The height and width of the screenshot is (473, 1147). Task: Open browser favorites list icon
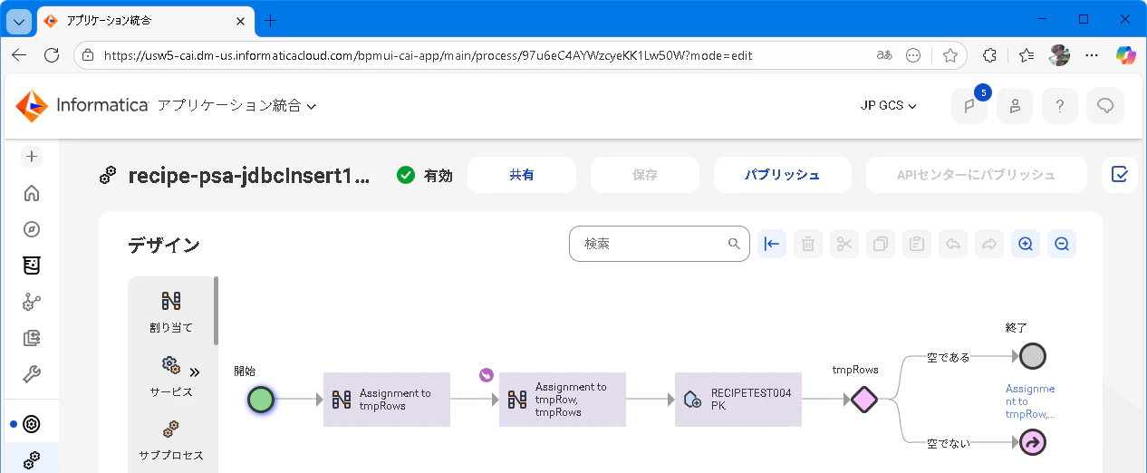click(1026, 55)
